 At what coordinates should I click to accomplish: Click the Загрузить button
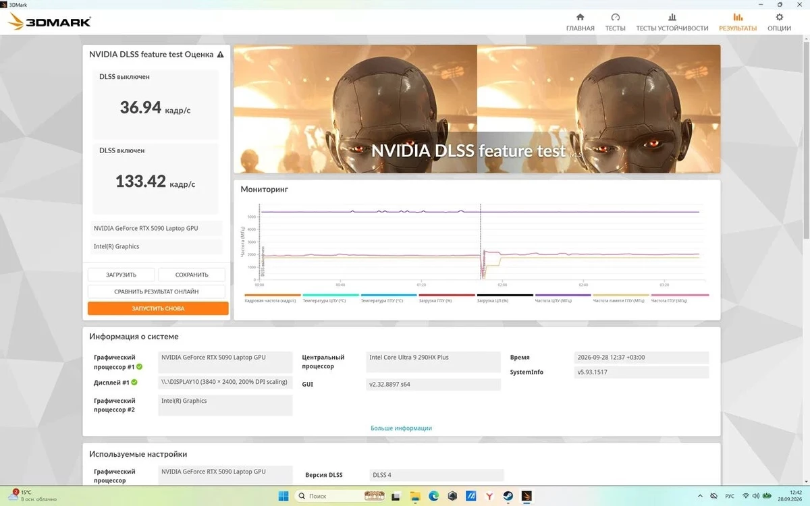pyautogui.click(x=121, y=275)
